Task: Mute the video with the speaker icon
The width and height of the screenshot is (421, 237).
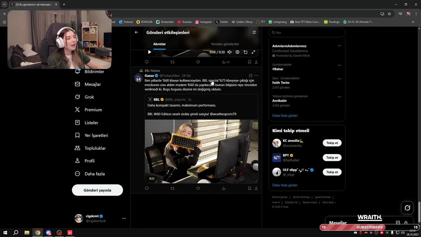Action: pos(230,52)
